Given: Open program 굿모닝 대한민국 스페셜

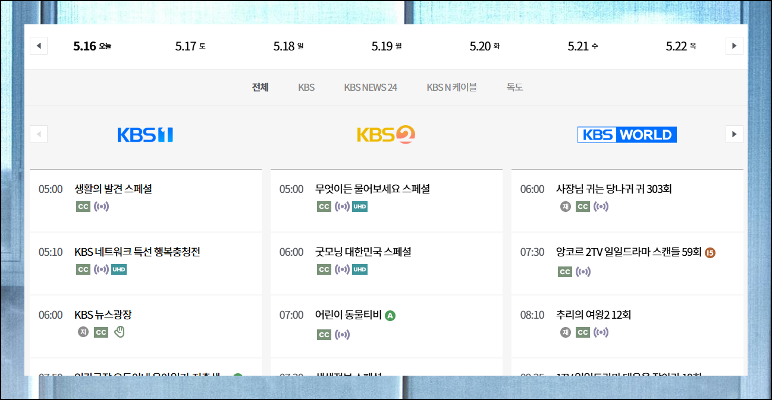Looking at the screenshot, I should tap(363, 252).
